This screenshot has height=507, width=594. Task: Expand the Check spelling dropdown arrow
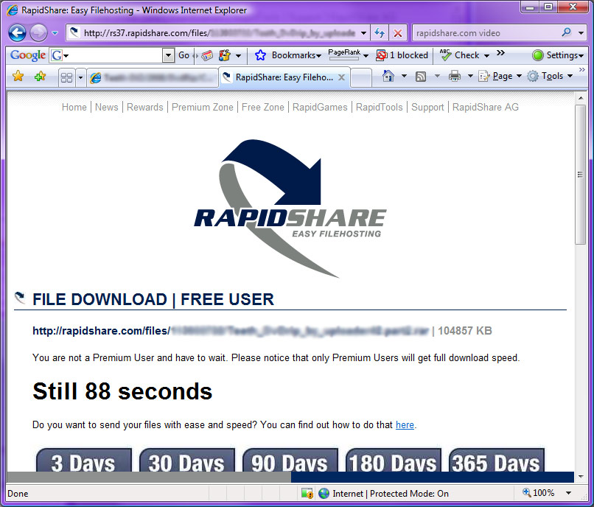(487, 56)
